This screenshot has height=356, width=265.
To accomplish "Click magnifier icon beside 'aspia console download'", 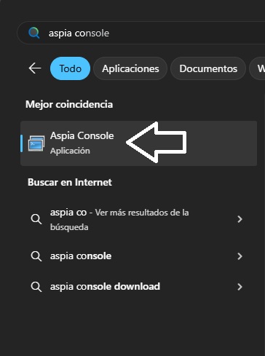I will click(x=36, y=287).
